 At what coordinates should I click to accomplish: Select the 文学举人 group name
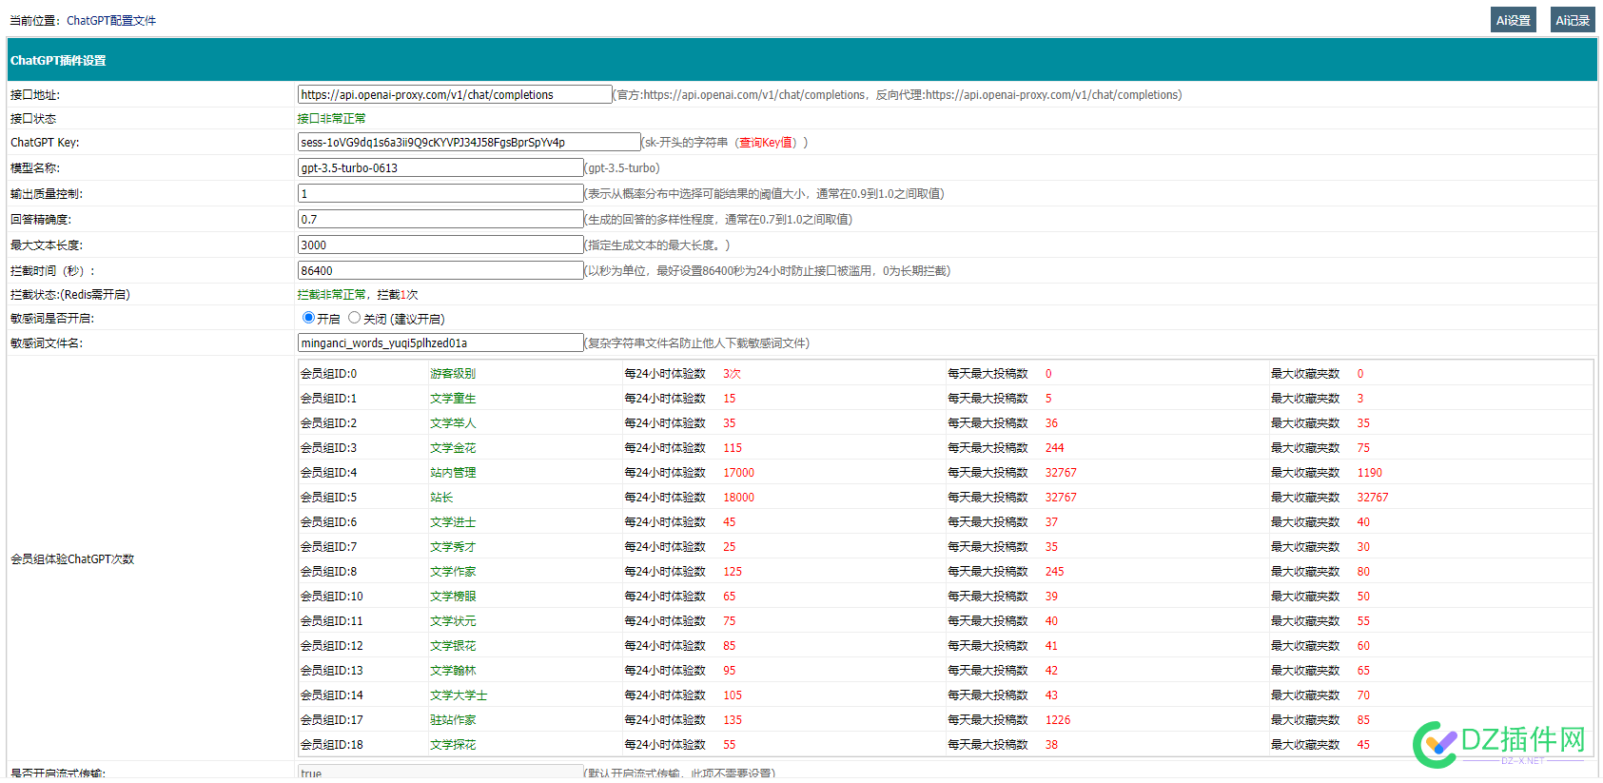[453, 423]
